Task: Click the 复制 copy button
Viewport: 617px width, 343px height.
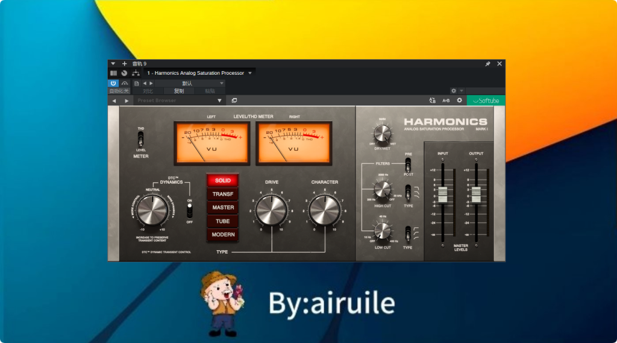Action: pyautogui.click(x=179, y=91)
